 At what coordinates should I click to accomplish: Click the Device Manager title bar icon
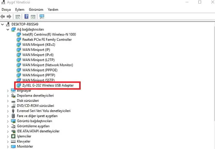coord(3,2)
